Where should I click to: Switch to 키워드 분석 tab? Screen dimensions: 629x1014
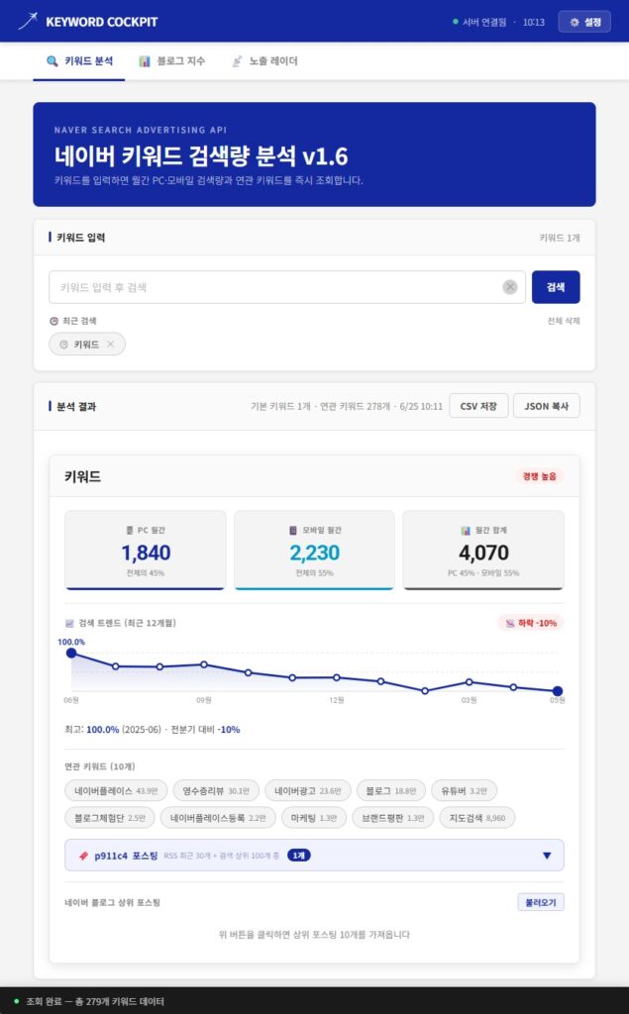[x=79, y=60]
